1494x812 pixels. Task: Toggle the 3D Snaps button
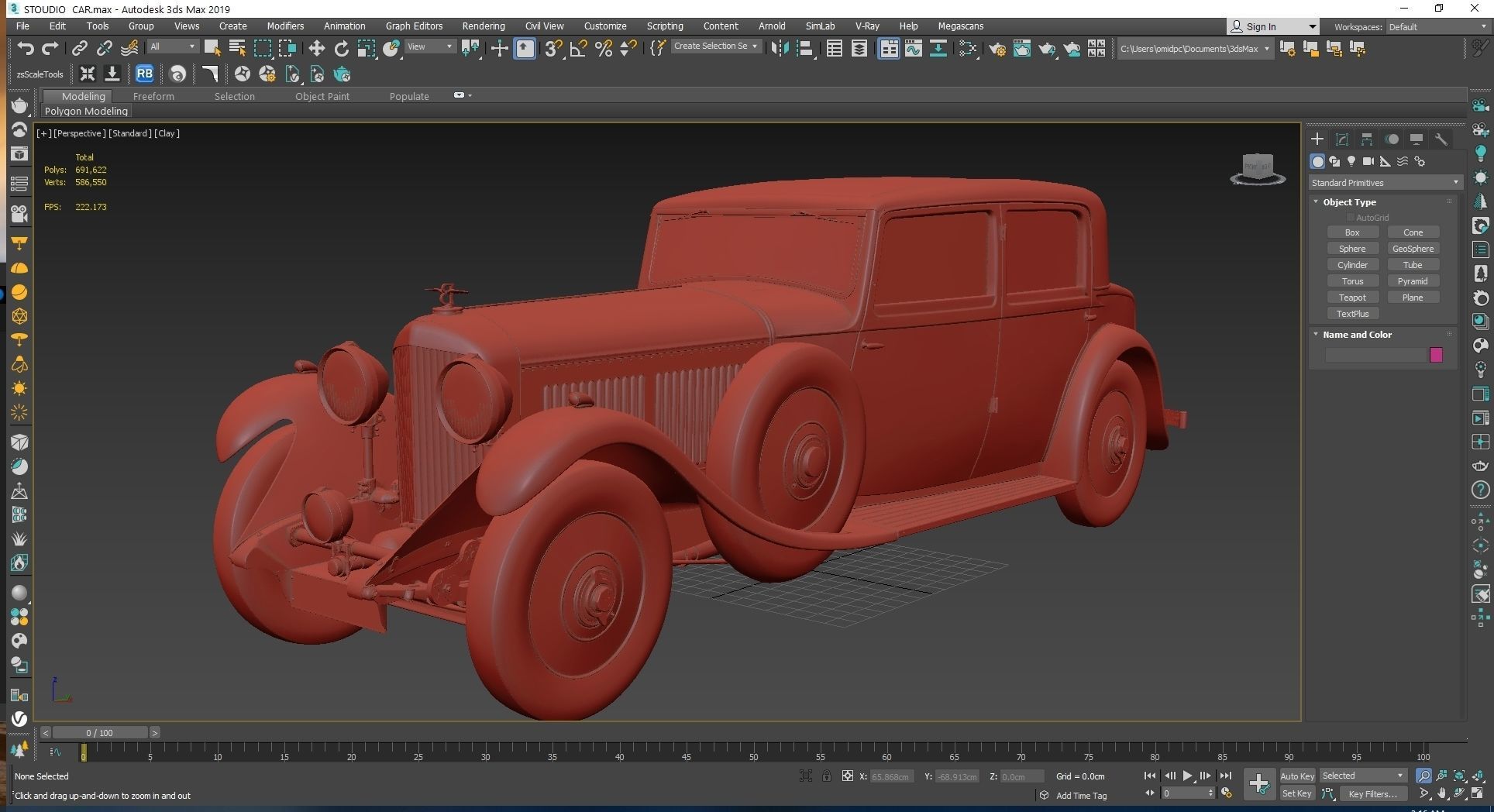[x=553, y=49]
